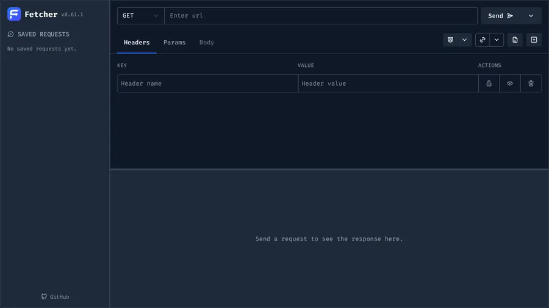The image size is (549, 308).
Task: Toggle header visibility with the eye icon
Action: coord(510,83)
